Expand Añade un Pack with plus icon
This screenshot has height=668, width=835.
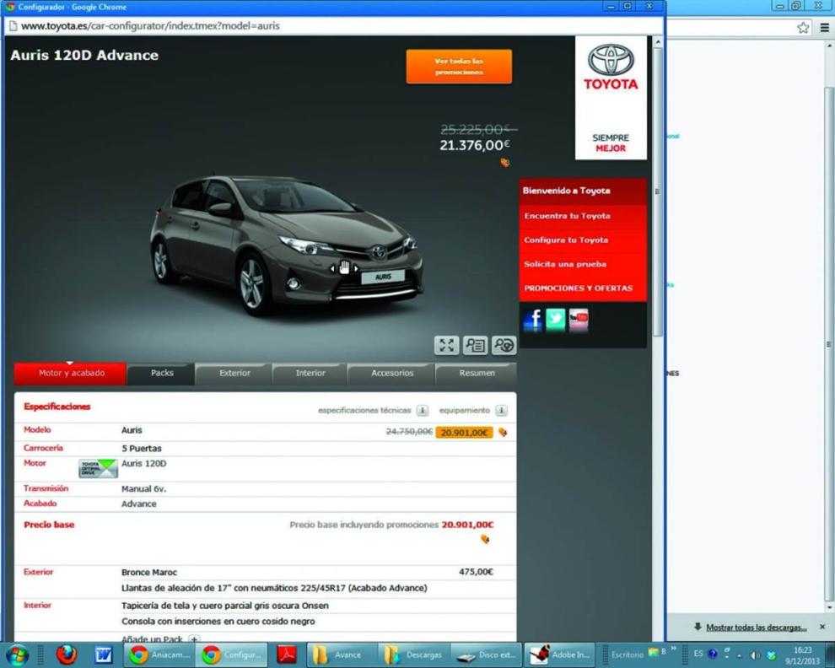click(194, 638)
